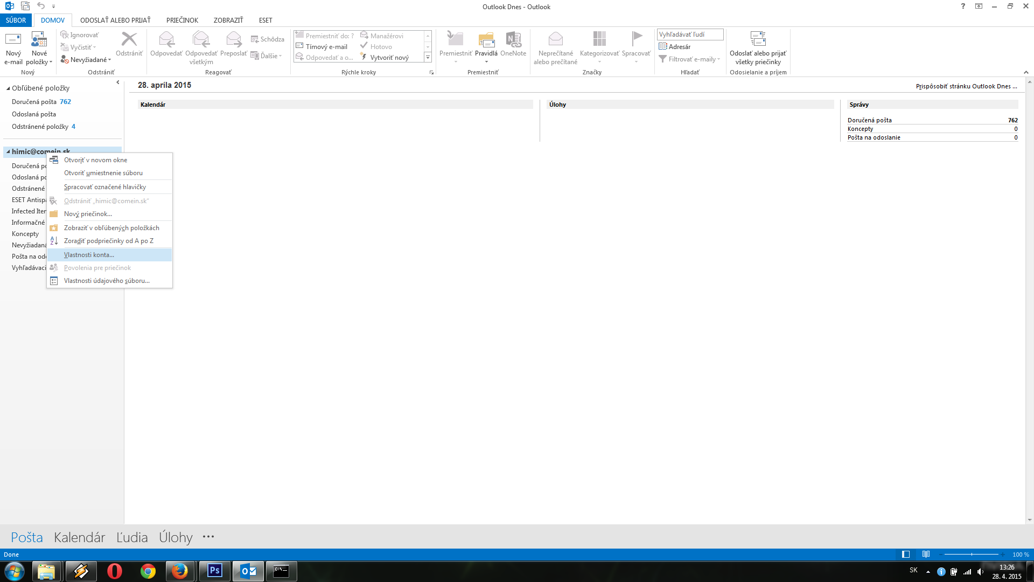
Task: Select Tímový e-mail quick step
Action: tap(322, 47)
